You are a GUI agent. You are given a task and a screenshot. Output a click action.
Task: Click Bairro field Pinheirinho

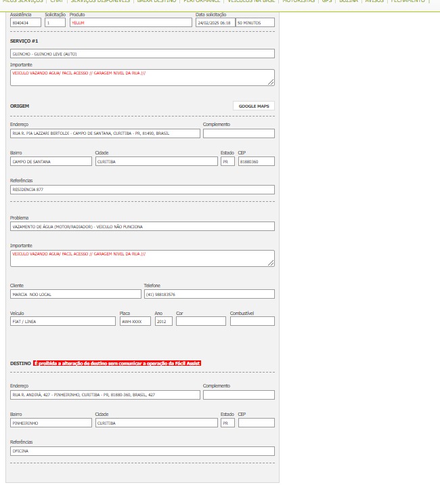tap(51, 423)
